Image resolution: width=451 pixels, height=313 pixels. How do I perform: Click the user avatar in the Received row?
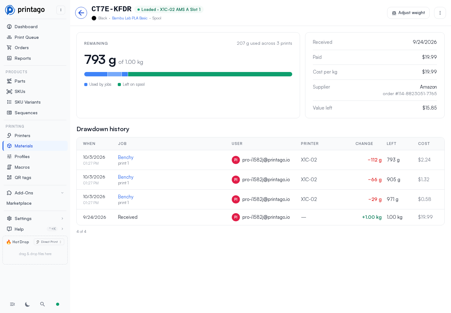[x=236, y=217]
